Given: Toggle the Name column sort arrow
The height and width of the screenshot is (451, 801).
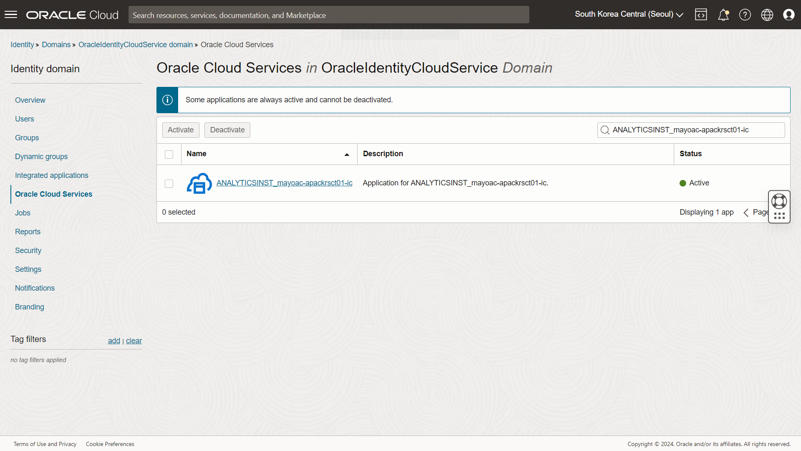Looking at the screenshot, I should 347,154.
